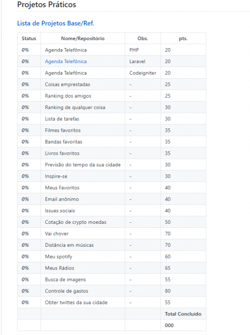The width and height of the screenshot is (250, 335).
Task: Click the 80 points value cell
Action: tap(183, 291)
